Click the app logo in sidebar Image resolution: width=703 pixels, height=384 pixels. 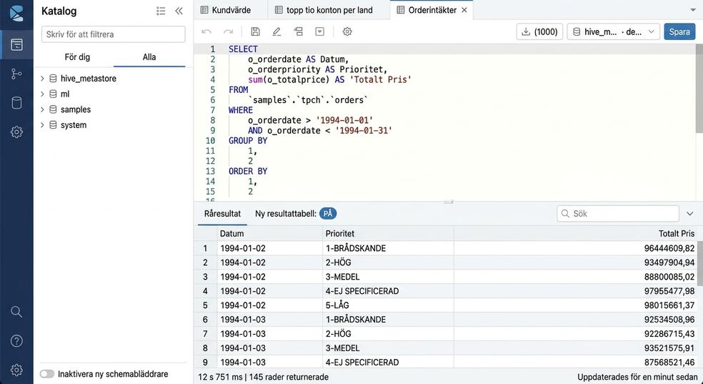[x=16, y=13]
